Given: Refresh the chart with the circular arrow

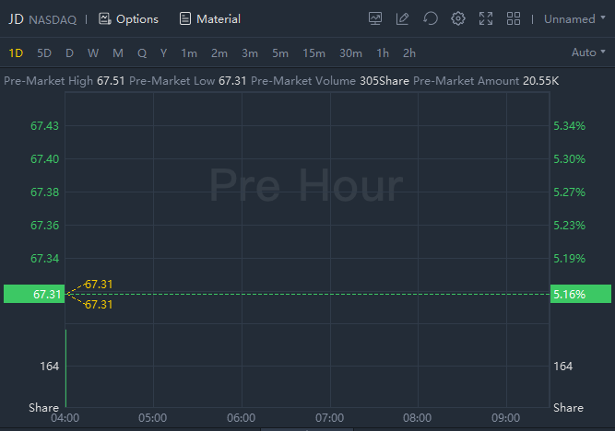Looking at the screenshot, I should tap(431, 18).
